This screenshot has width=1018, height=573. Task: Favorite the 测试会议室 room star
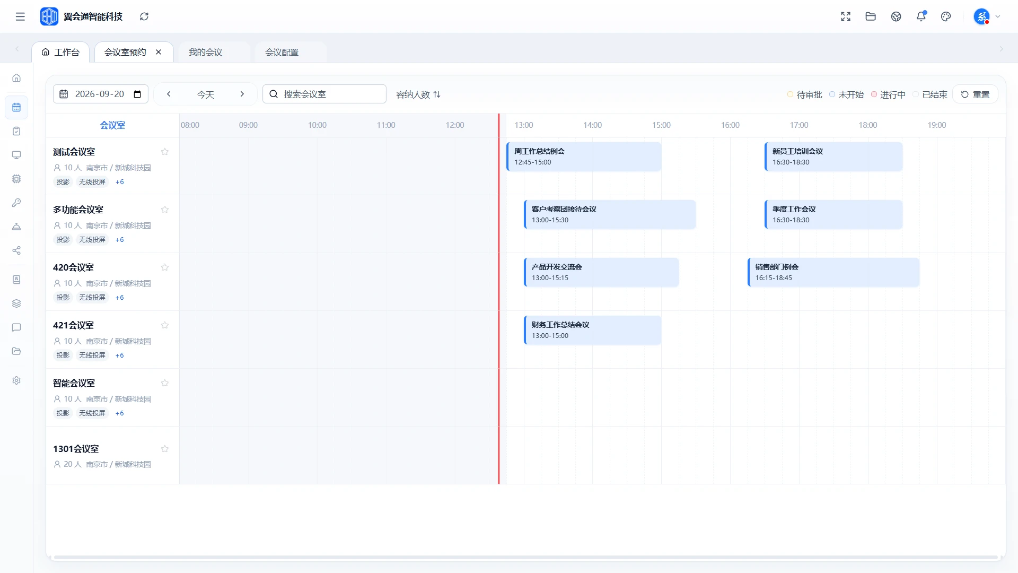pyautogui.click(x=165, y=152)
